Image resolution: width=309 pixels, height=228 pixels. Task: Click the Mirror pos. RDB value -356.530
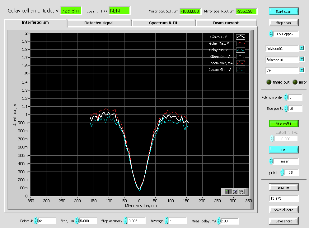pyautogui.click(x=246, y=11)
